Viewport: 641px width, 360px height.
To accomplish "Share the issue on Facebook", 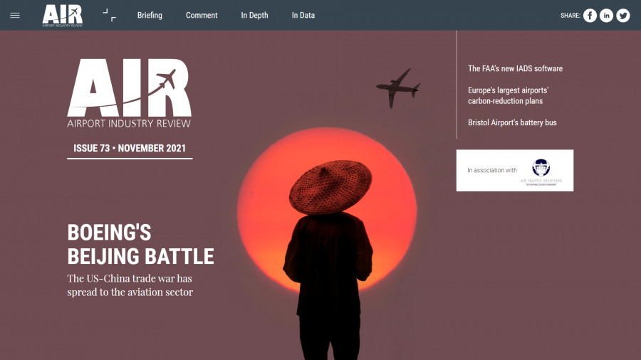I will click(590, 16).
